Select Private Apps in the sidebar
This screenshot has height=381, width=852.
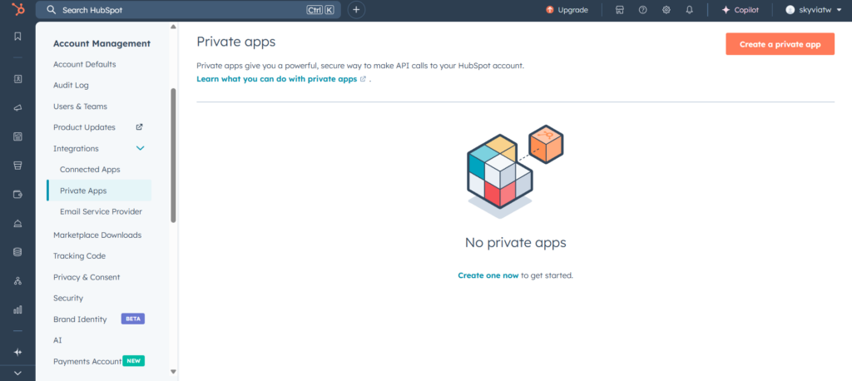point(99,190)
